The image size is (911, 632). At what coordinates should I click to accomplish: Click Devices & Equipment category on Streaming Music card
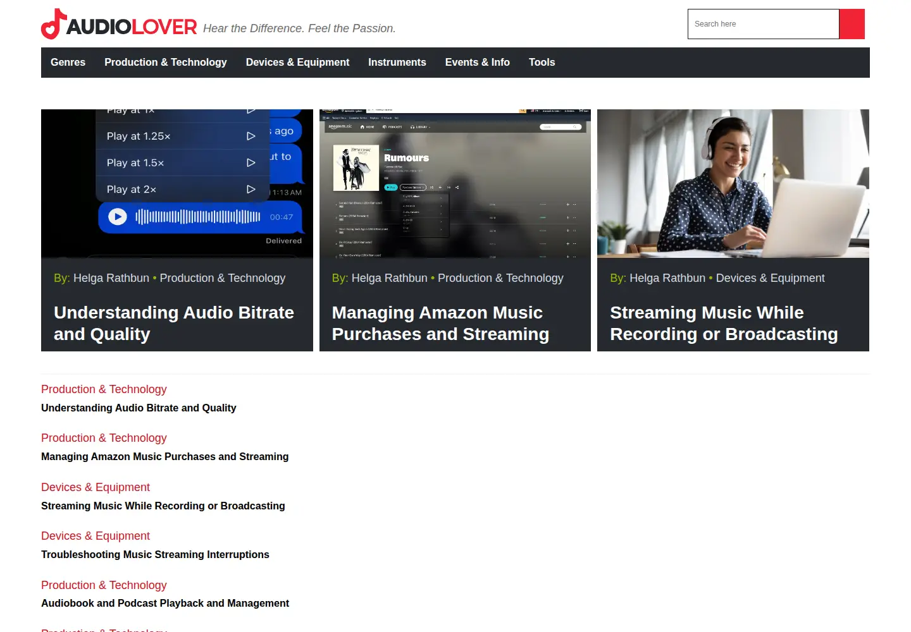[x=771, y=278]
